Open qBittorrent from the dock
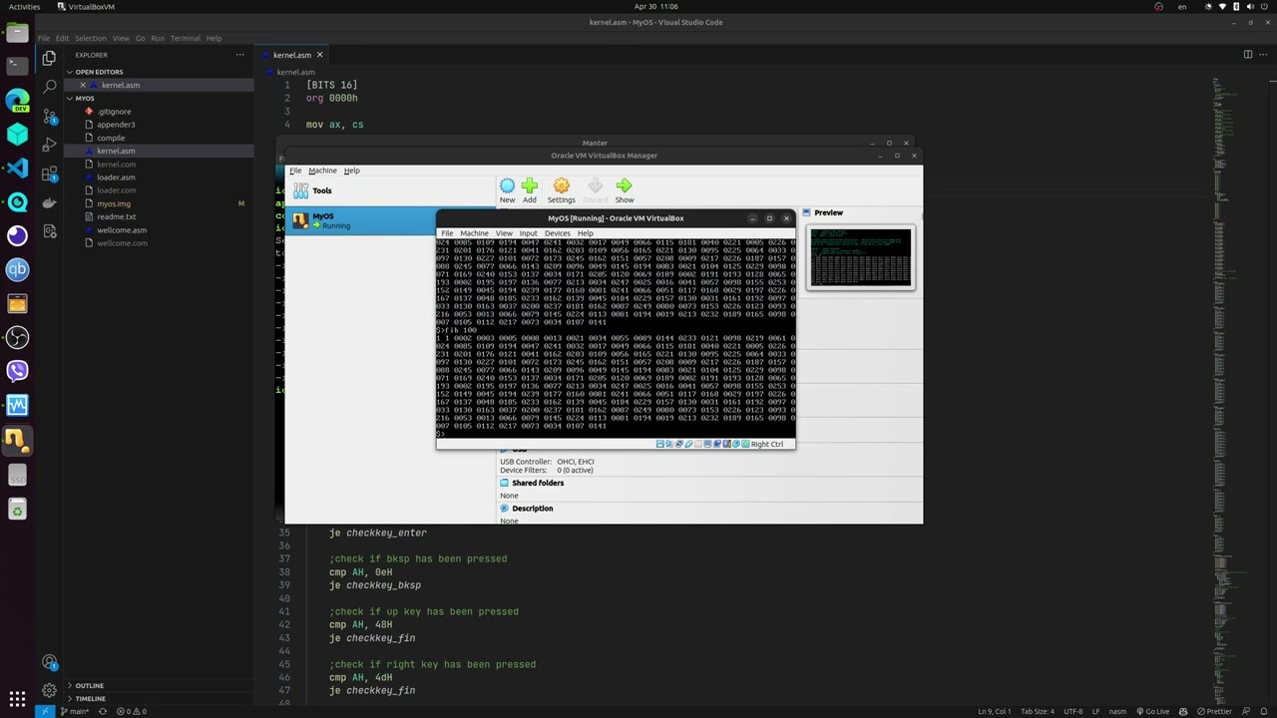This screenshot has height=718, width=1277. [17, 269]
